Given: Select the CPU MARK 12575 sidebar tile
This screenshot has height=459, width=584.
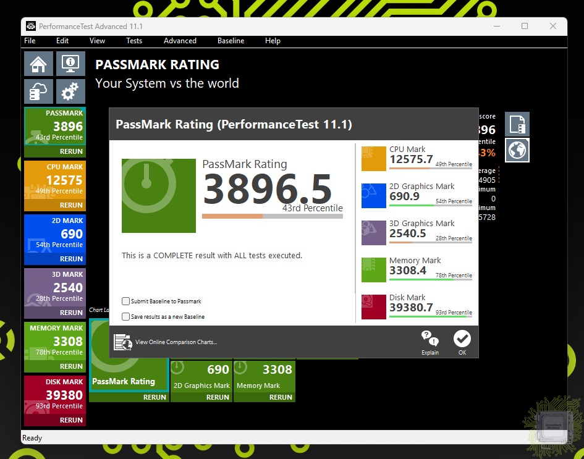Looking at the screenshot, I should (55, 180).
